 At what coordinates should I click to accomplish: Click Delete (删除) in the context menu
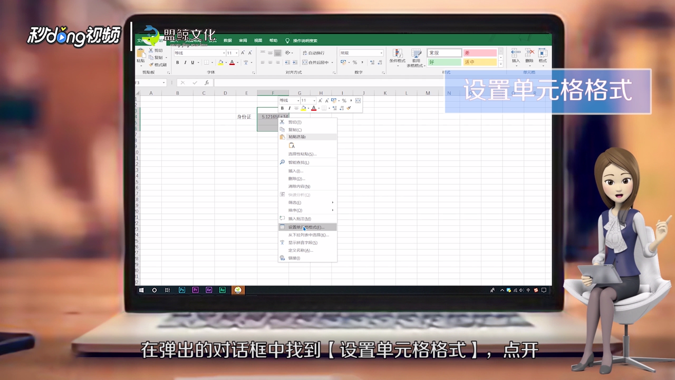307,178
